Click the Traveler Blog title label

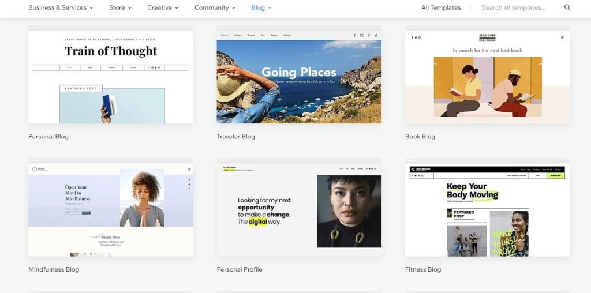(x=235, y=137)
